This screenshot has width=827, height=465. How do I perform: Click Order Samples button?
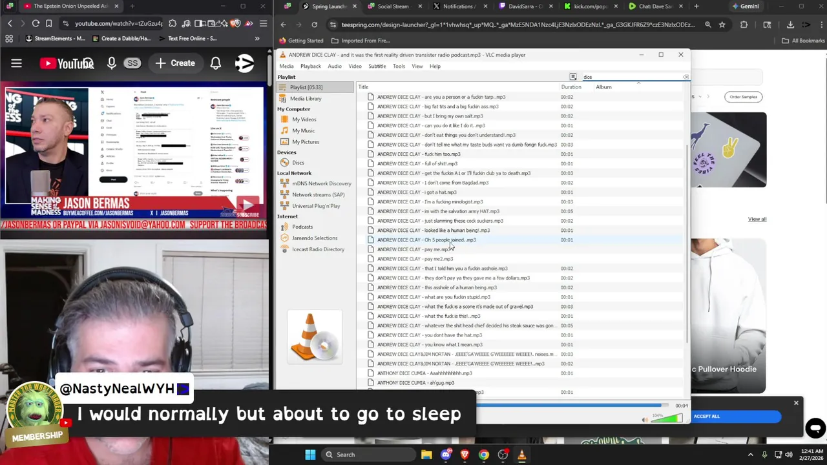743,97
